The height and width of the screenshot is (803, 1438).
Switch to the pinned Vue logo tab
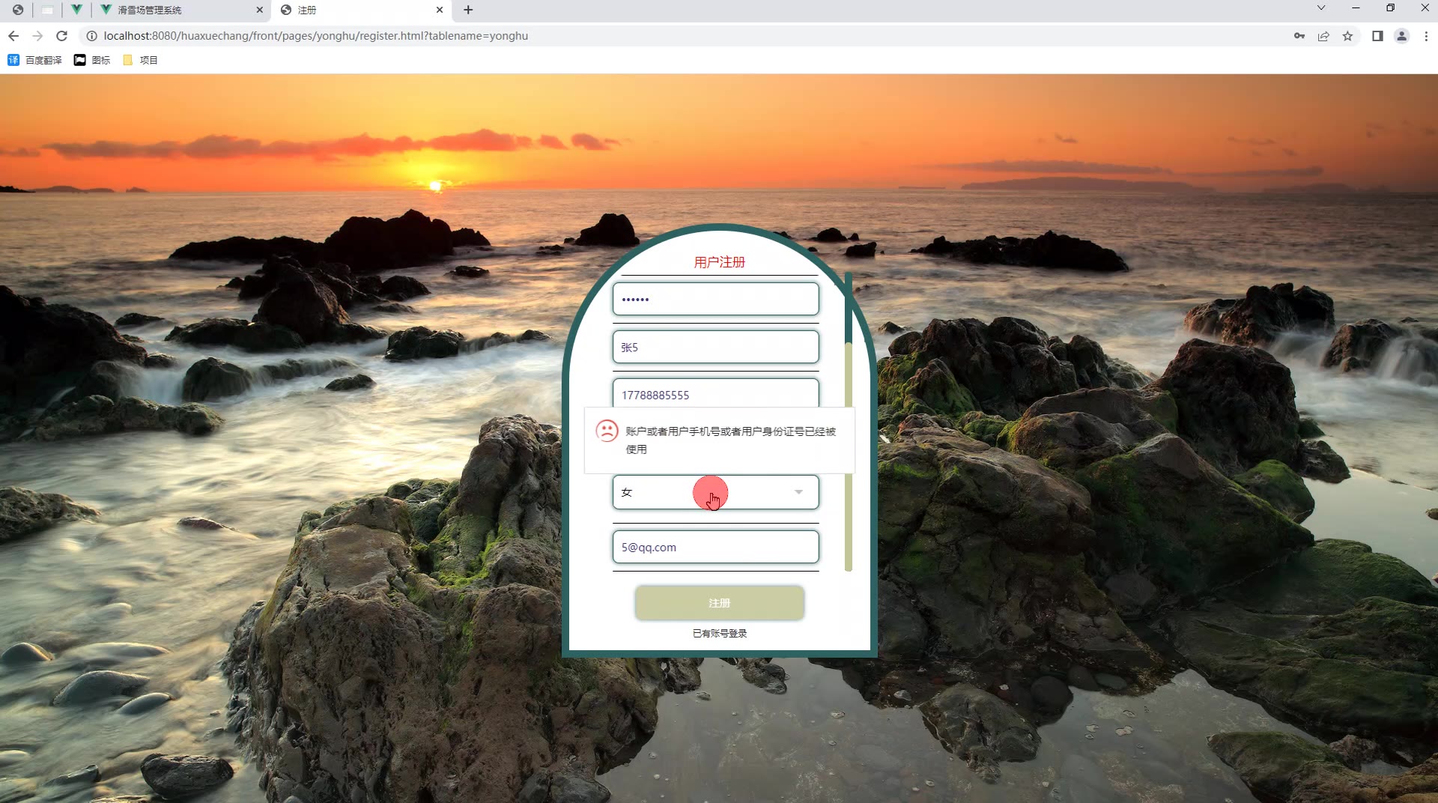(76, 10)
